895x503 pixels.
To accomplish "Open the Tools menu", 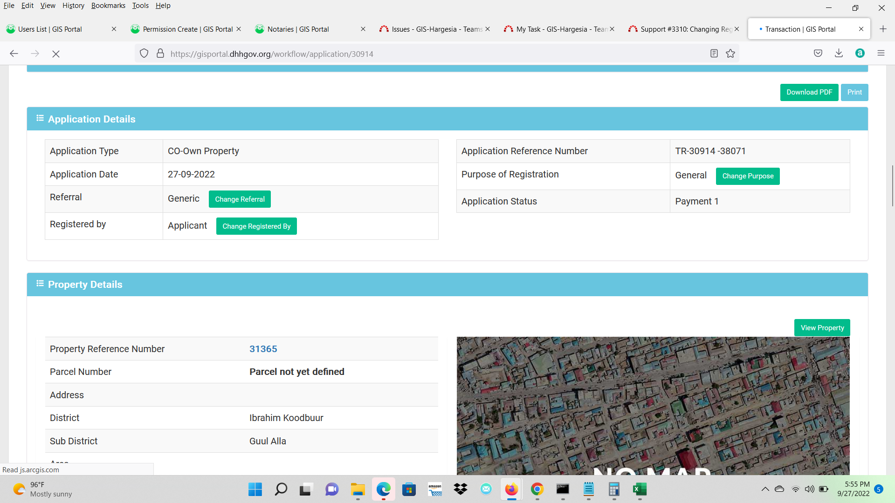I will [x=140, y=6].
